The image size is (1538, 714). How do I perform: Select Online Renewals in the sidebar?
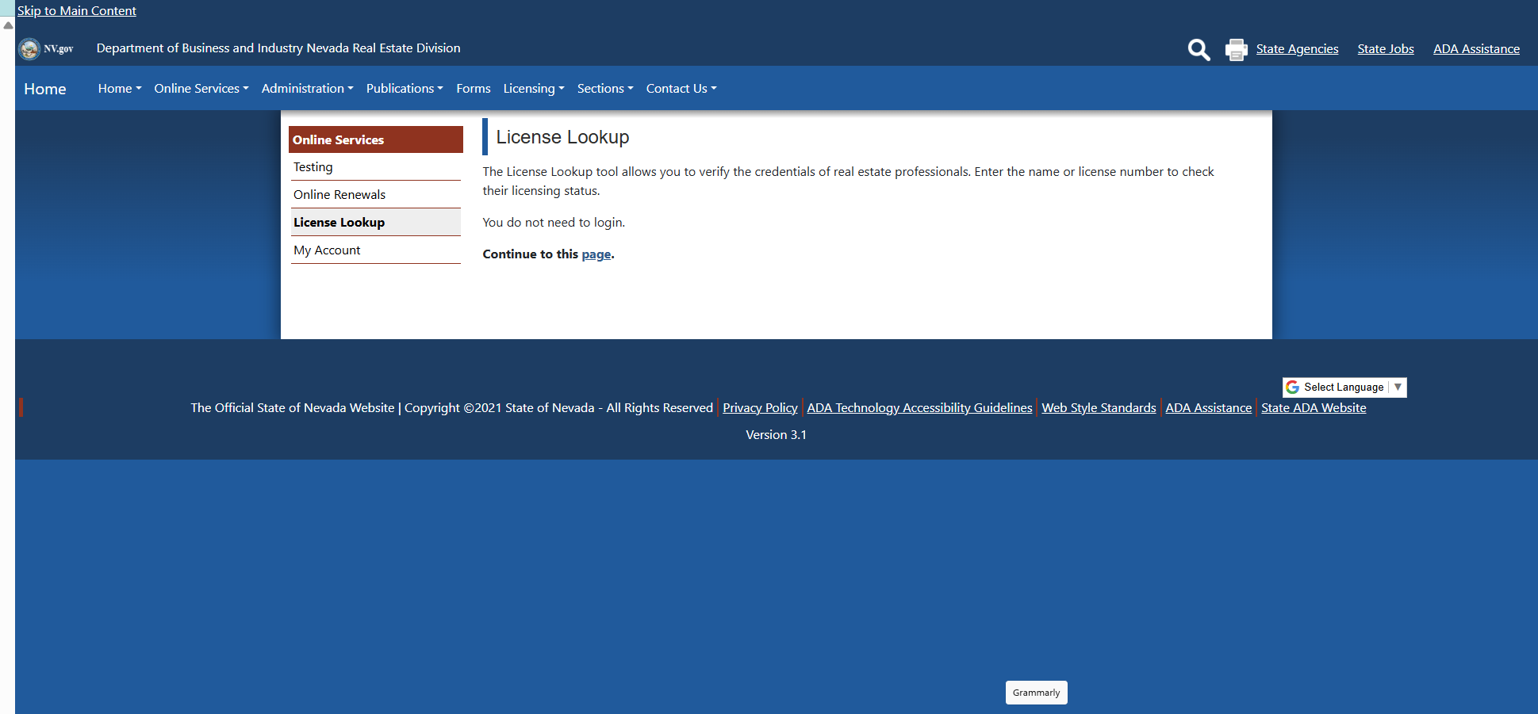376,195
